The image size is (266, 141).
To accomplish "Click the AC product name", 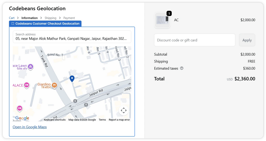I will pos(176,20).
